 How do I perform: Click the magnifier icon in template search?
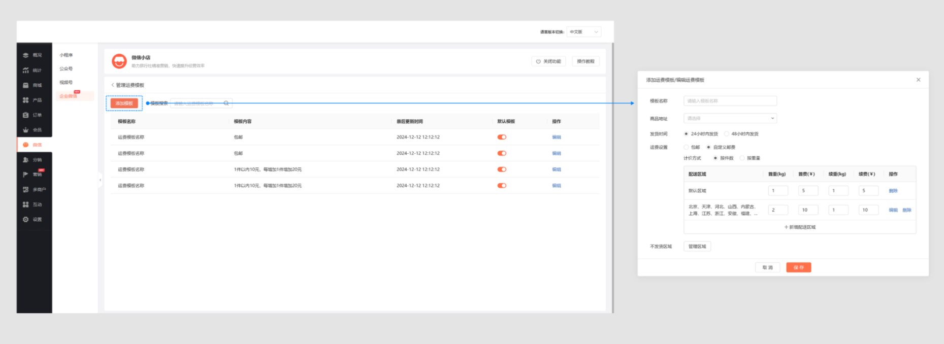point(226,104)
